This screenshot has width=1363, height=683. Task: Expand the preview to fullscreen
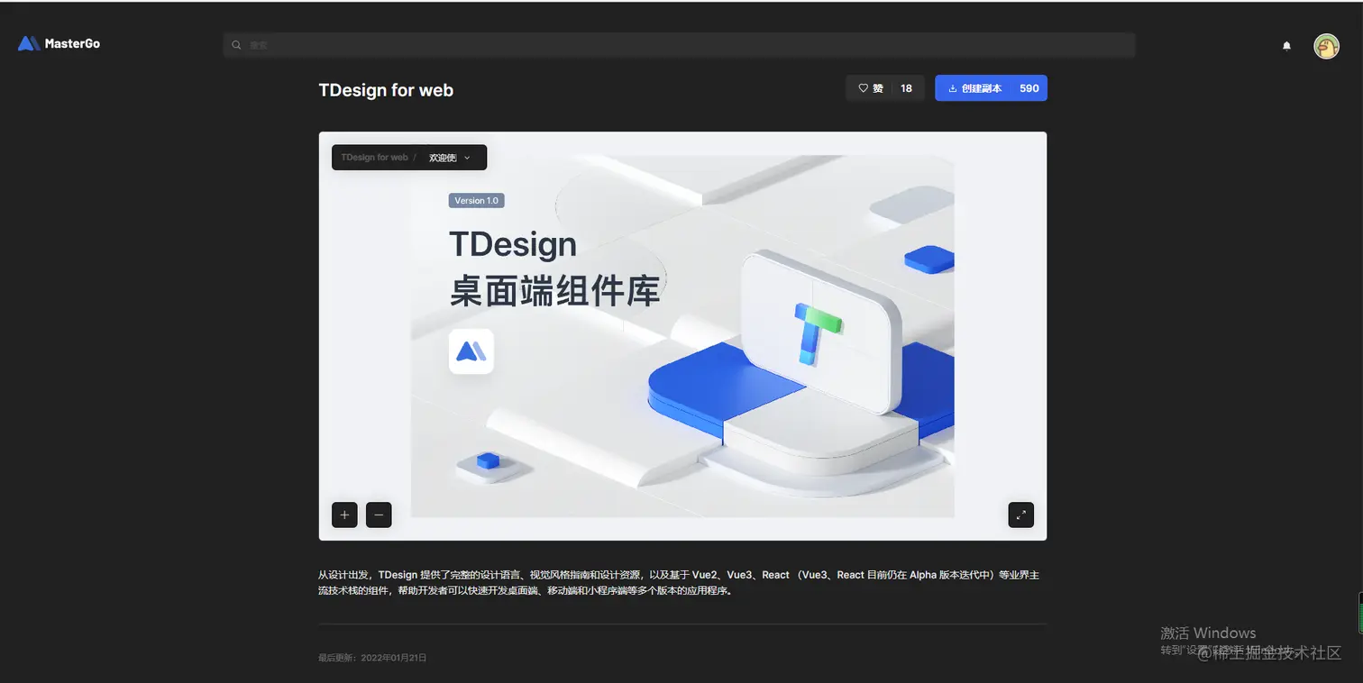(1020, 515)
